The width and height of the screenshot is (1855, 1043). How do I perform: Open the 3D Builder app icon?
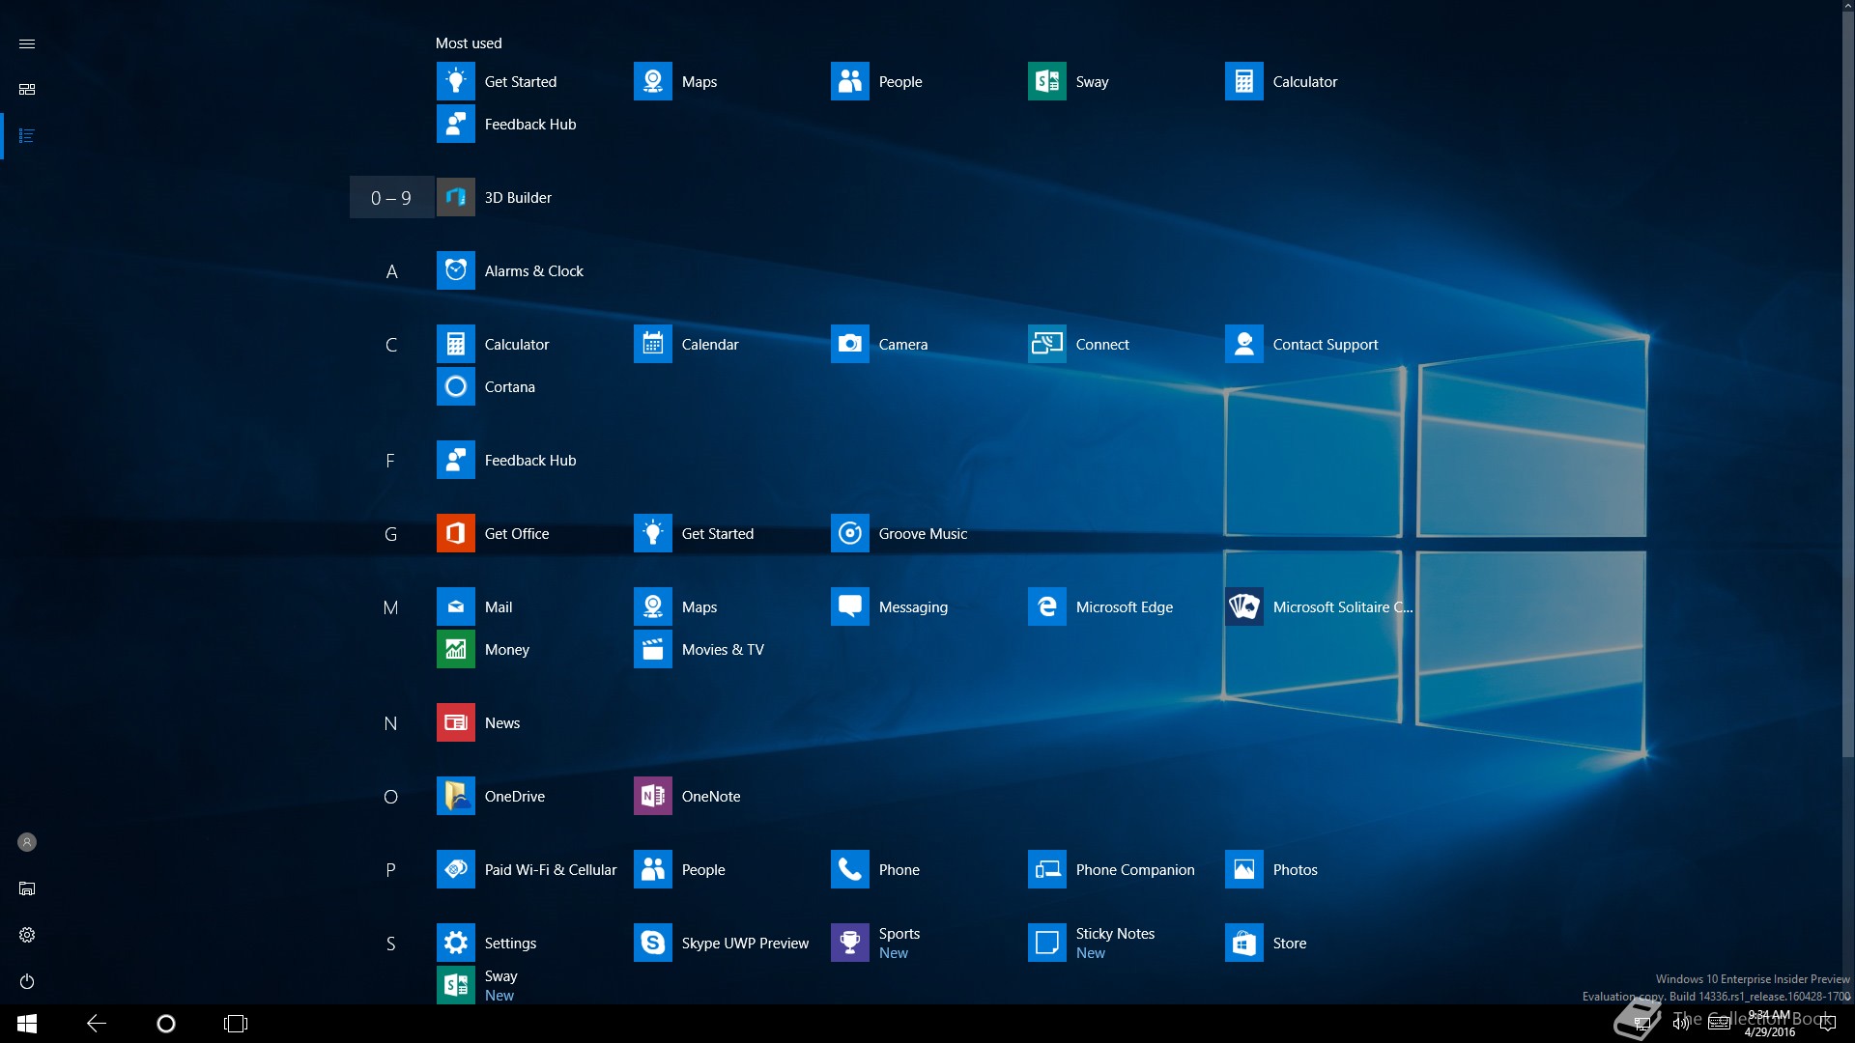pos(455,197)
